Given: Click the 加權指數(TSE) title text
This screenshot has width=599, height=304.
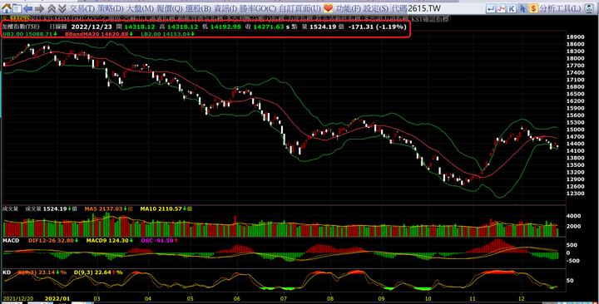Looking at the screenshot, I should (21, 27).
